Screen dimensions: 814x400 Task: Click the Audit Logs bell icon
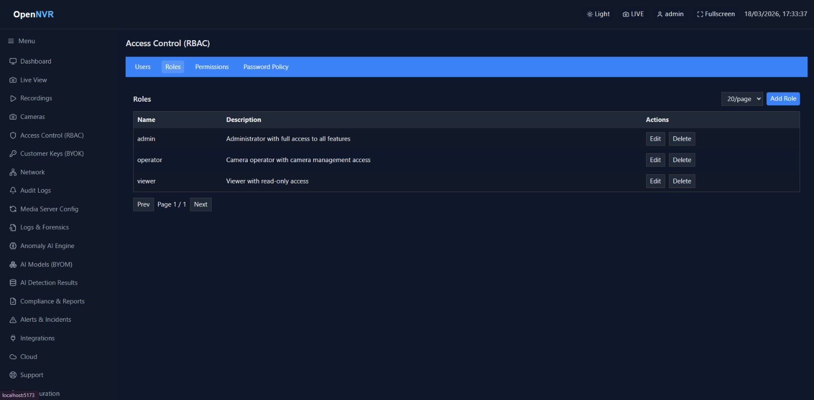(13, 191)
